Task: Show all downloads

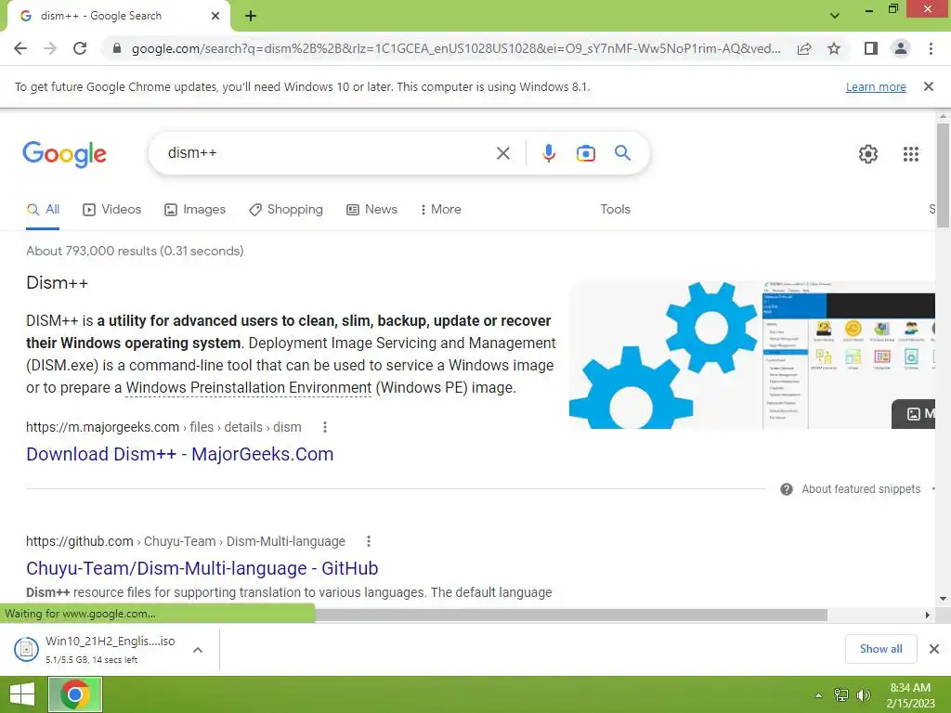Action: pyautogui.click(x=880, y=649)
